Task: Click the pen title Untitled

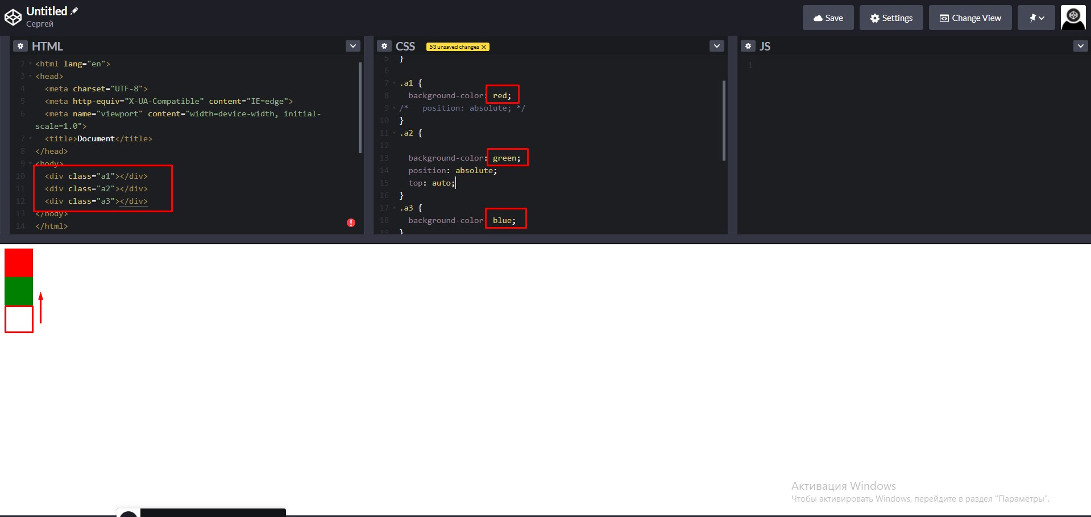Action: click(x=47, y=11)
